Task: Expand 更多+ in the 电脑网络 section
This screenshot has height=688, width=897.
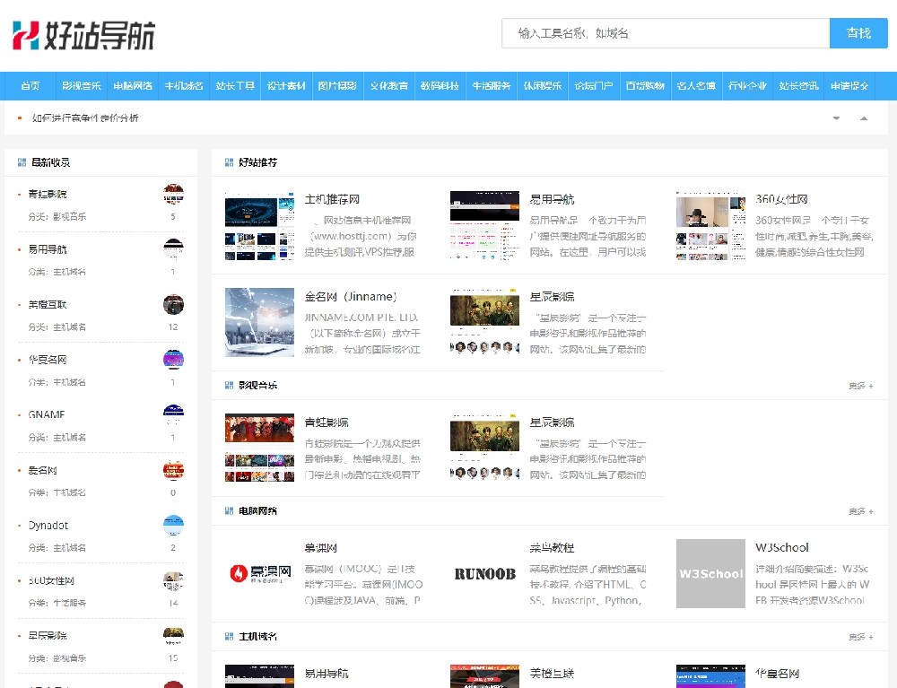Action: point(860,511)
